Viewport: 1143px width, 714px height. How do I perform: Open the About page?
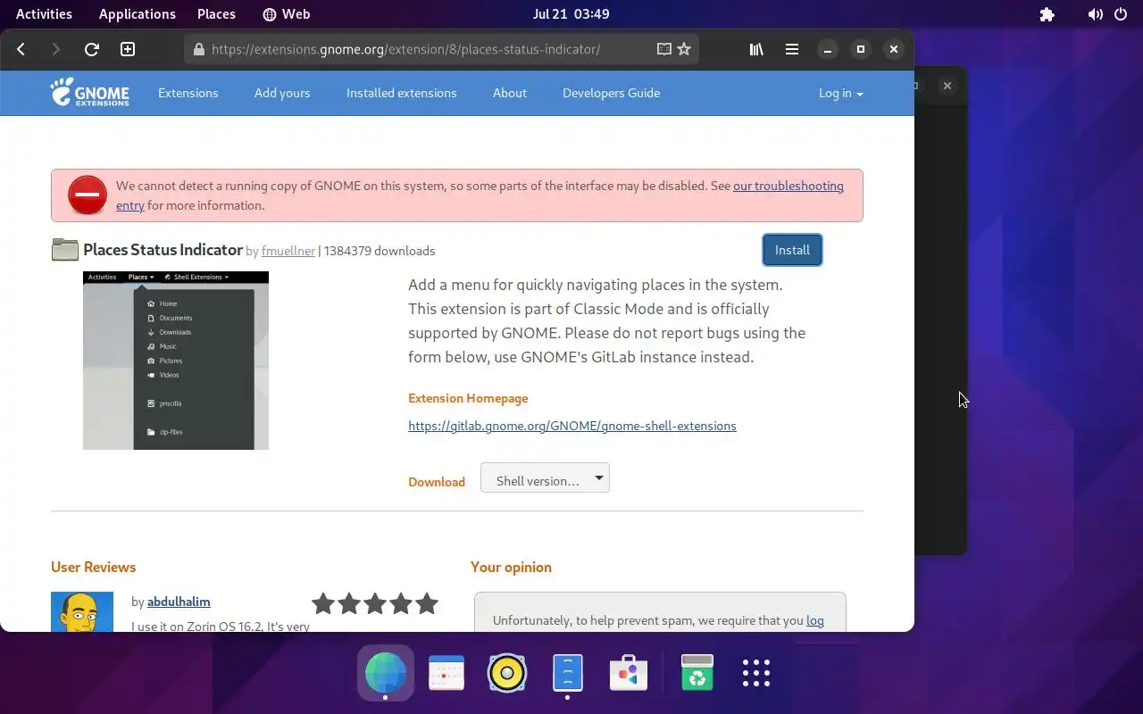coord(510,93)
